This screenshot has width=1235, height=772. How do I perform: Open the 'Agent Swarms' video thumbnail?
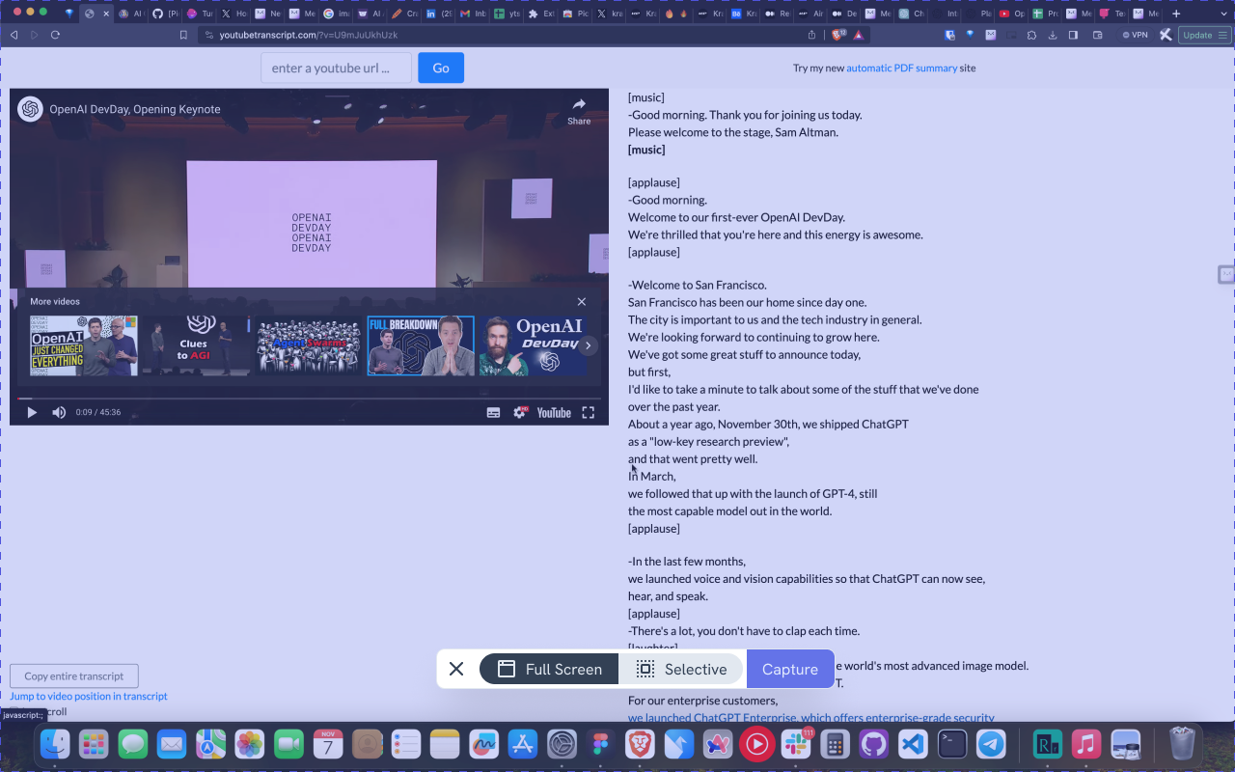(309, 345)
